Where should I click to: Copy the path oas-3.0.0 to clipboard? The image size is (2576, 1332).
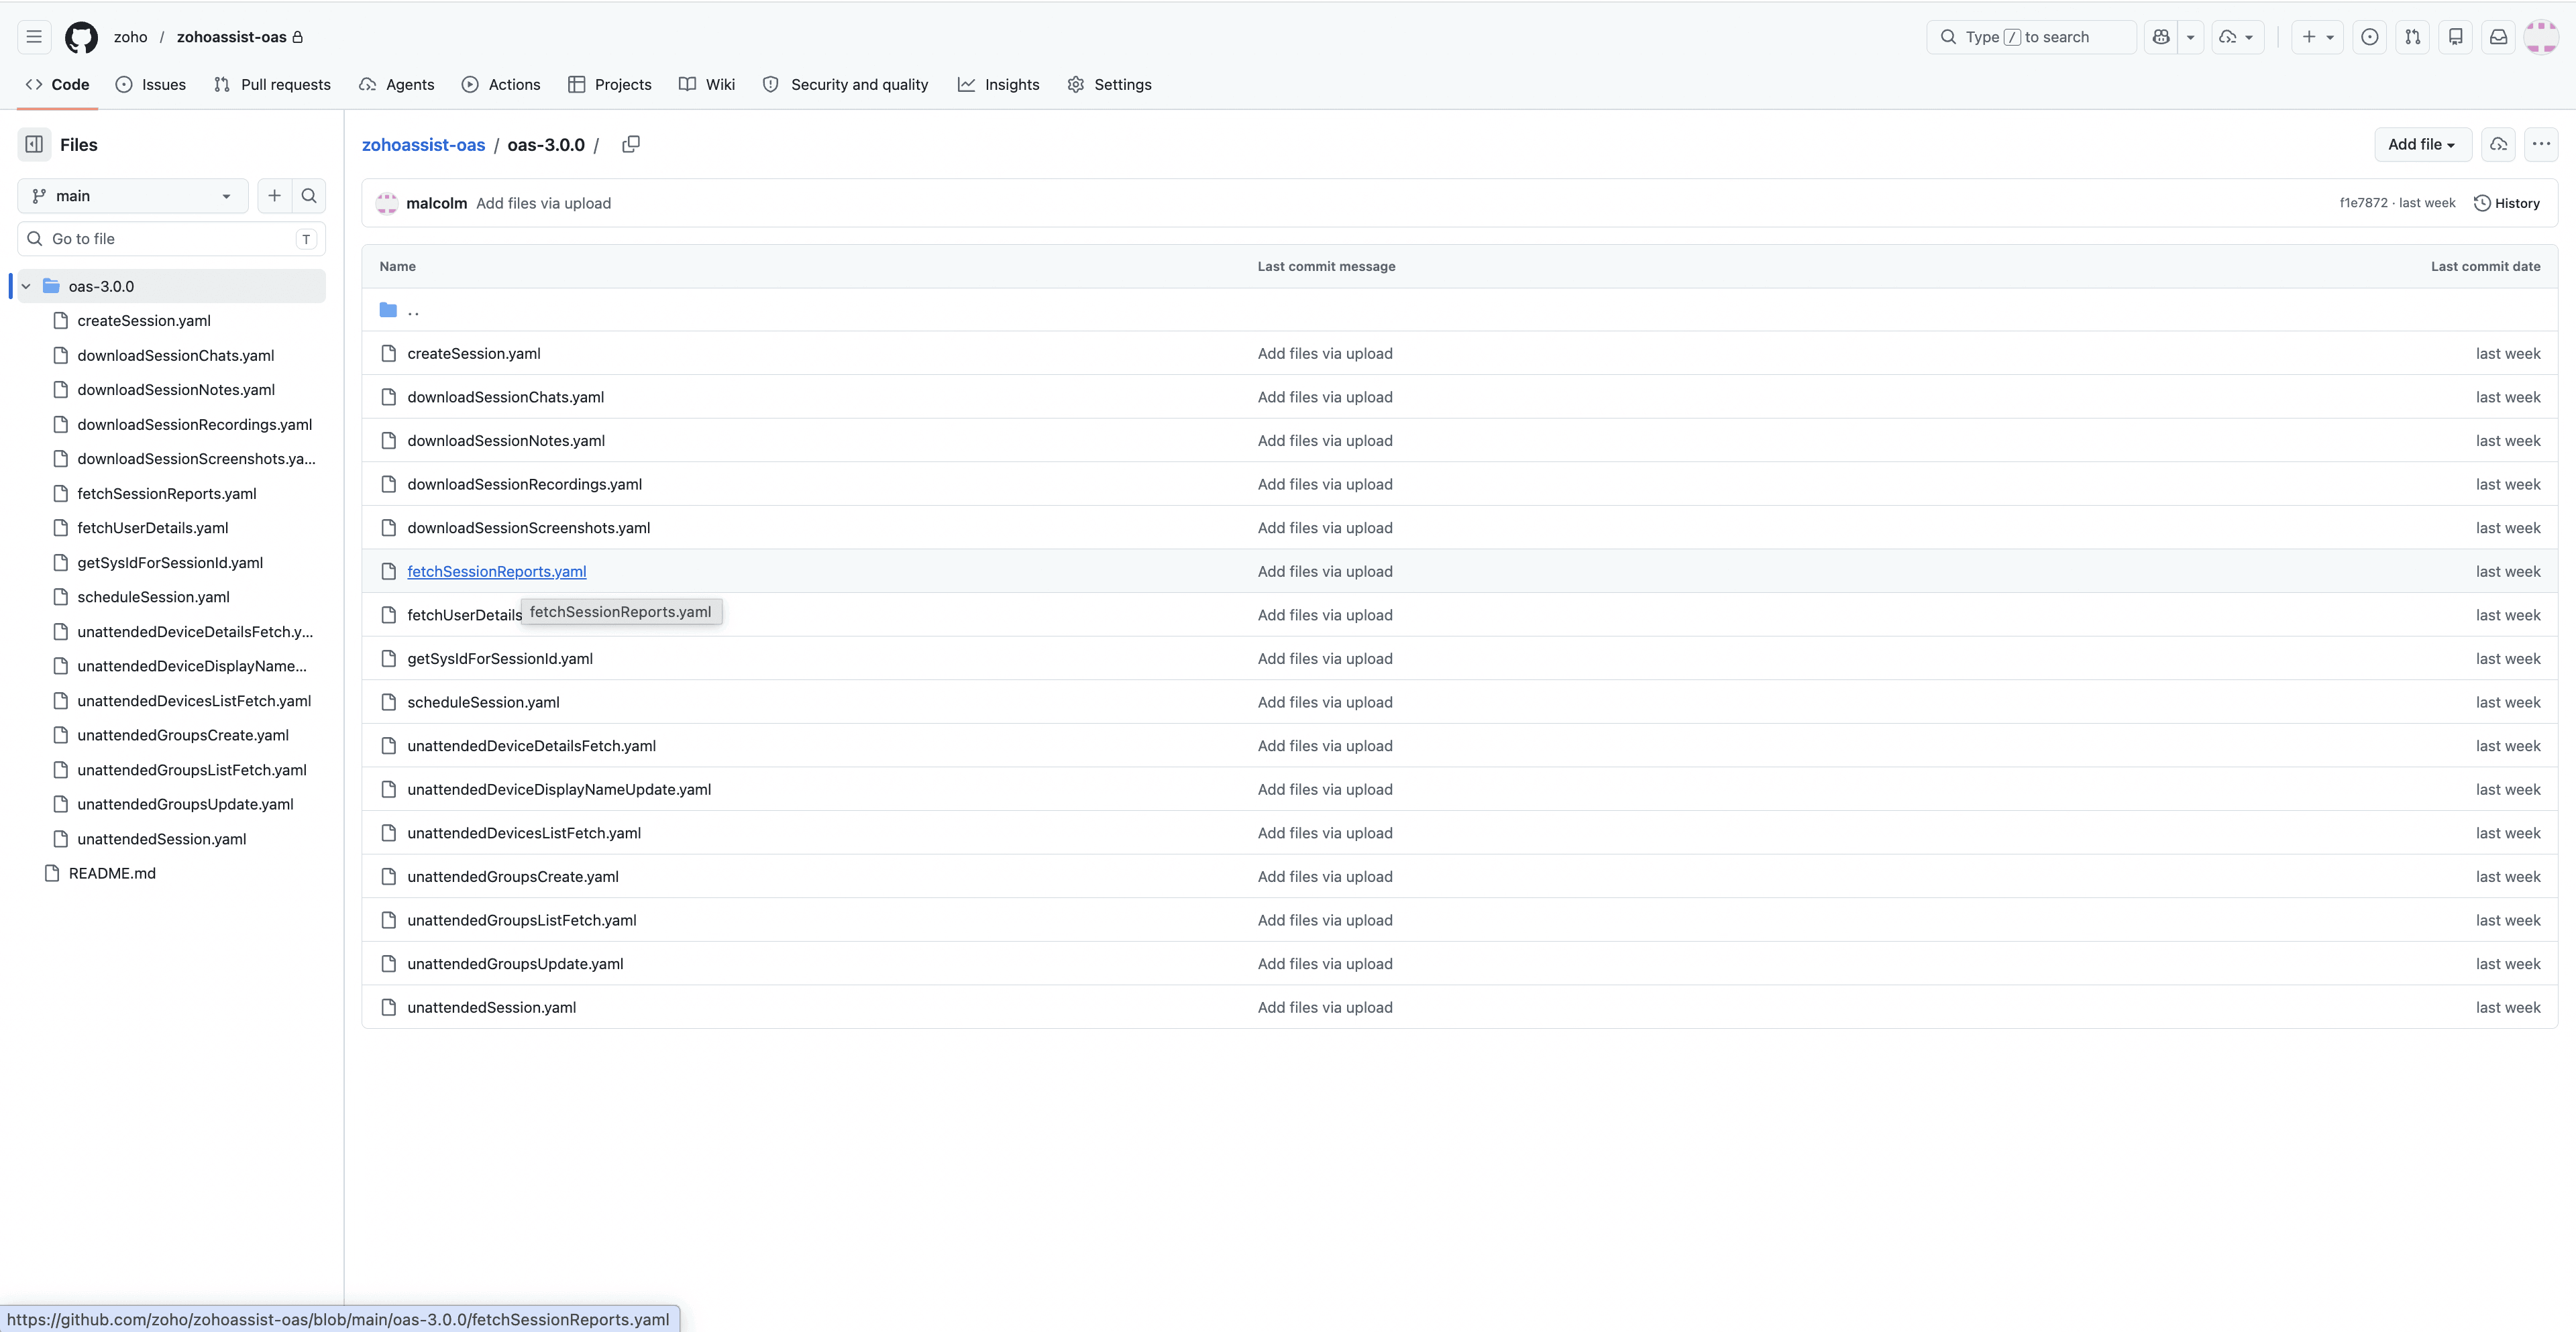pyautogui.click(x=631, y=144)
